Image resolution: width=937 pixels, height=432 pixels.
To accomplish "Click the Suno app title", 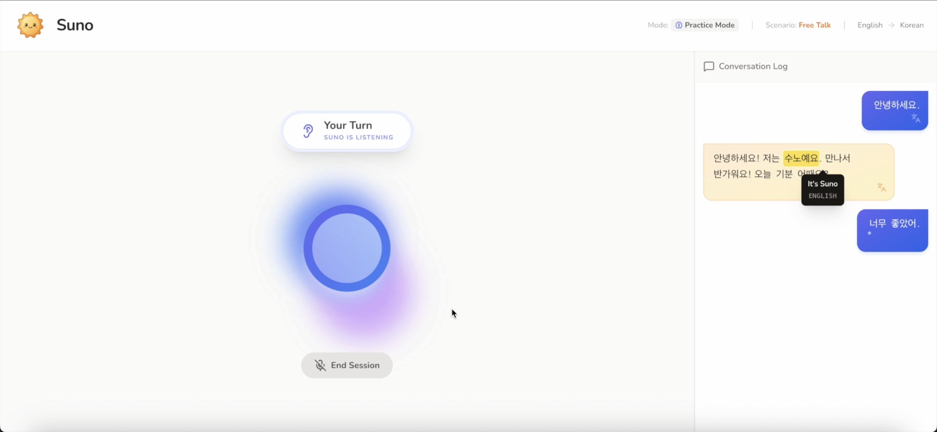I will (x=75, y=25).
